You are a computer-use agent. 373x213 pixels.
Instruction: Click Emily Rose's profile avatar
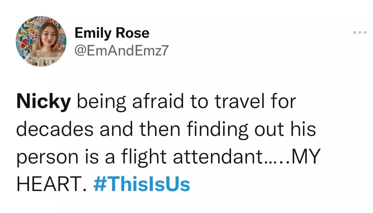41,41
